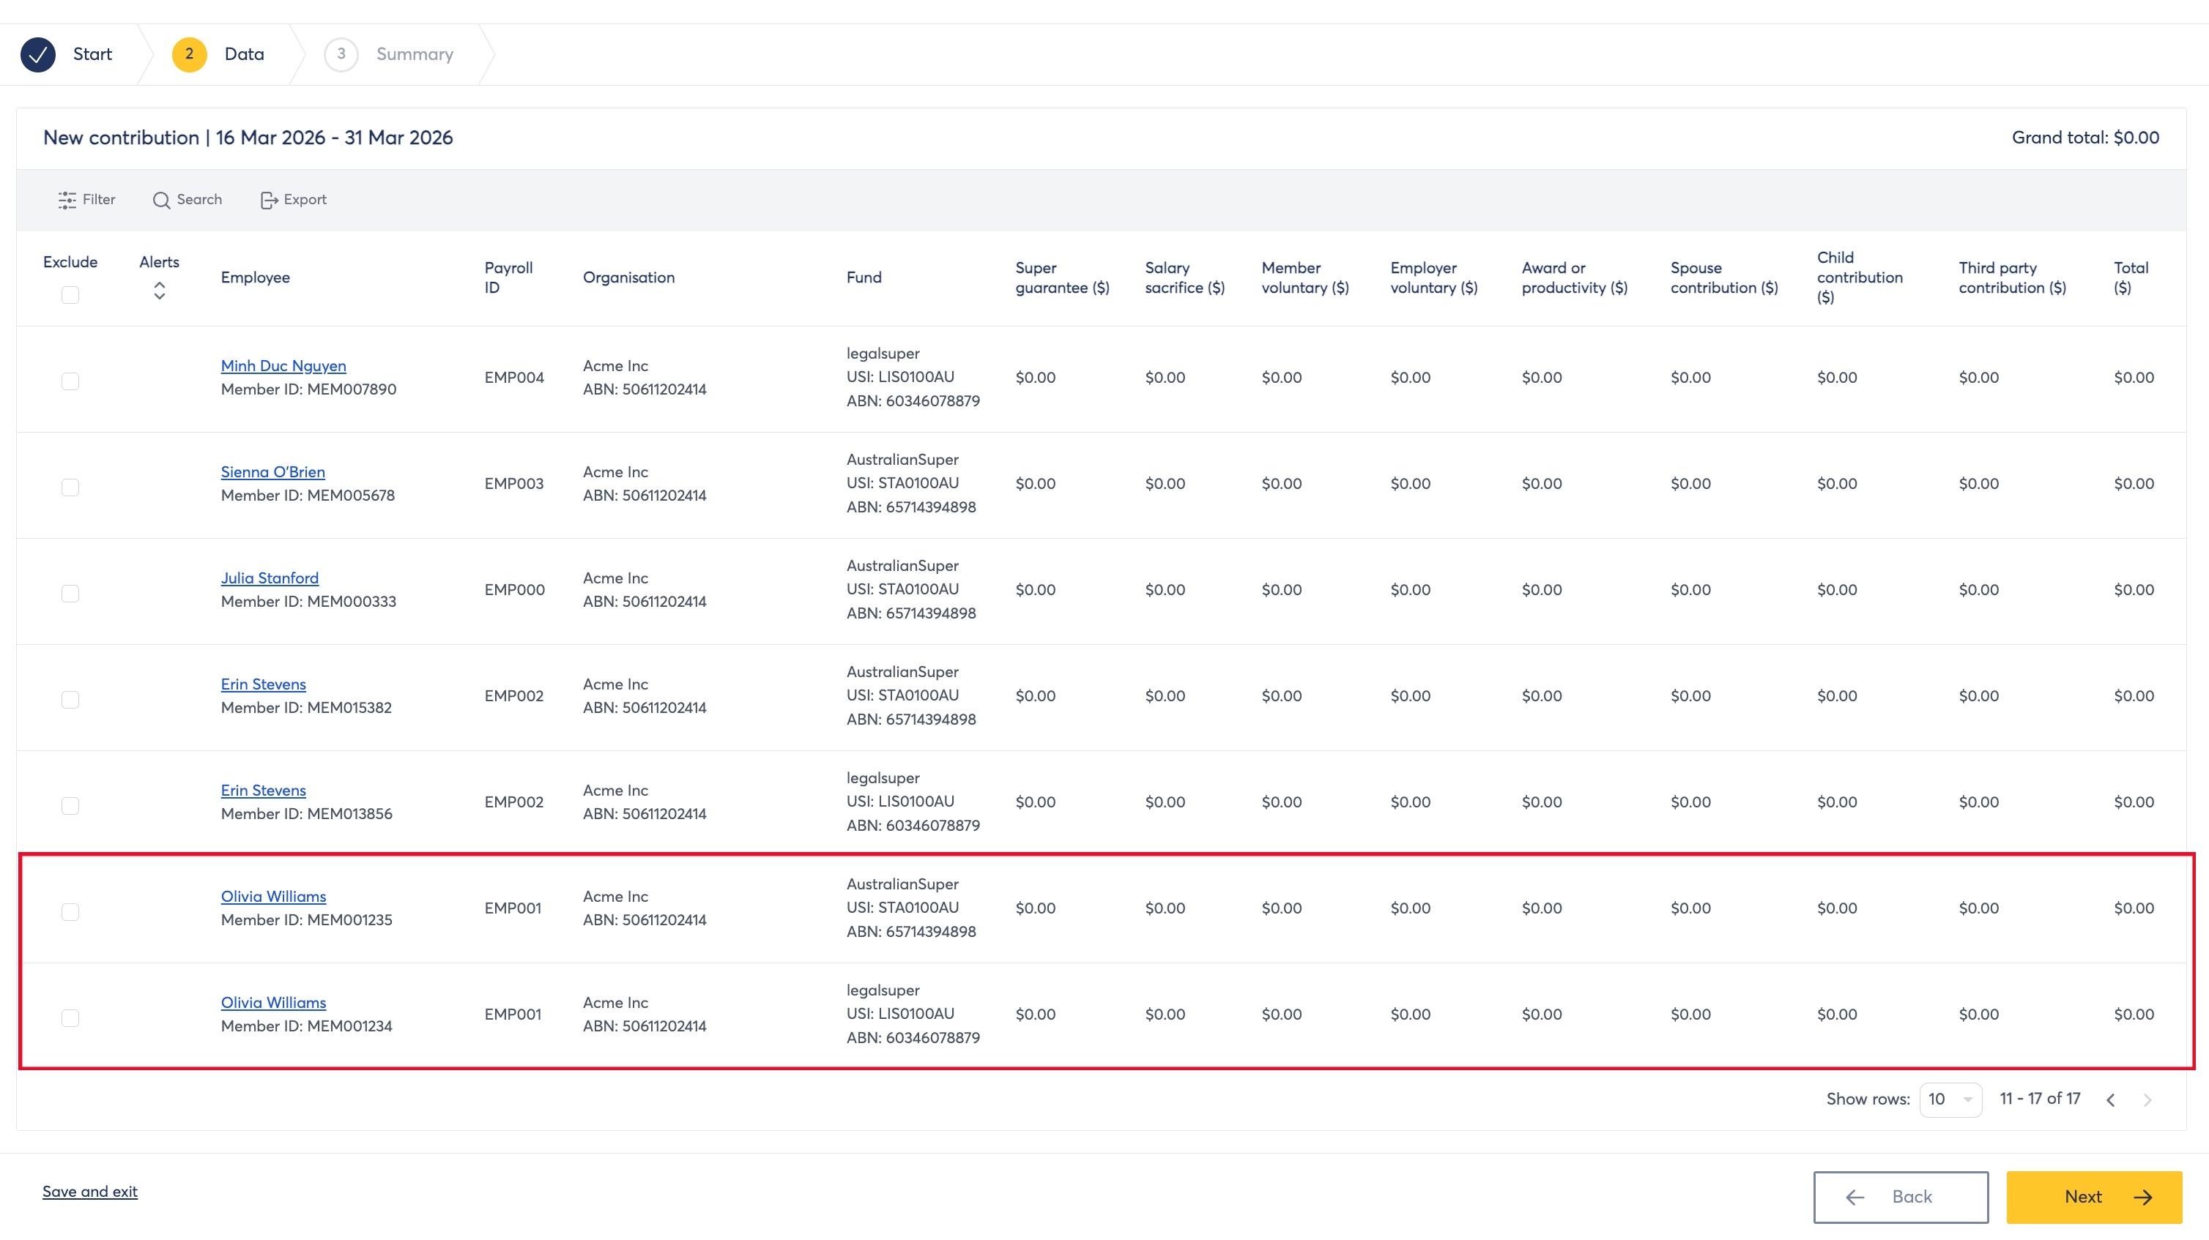Click the Salary sacrifice column header
This screenshot has width=2209, height=1240.
[1185, 277]
